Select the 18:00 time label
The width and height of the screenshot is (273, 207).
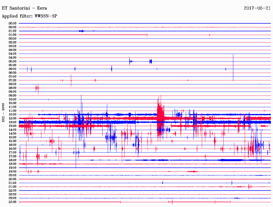pyautogui.click(x=12, y=160)
